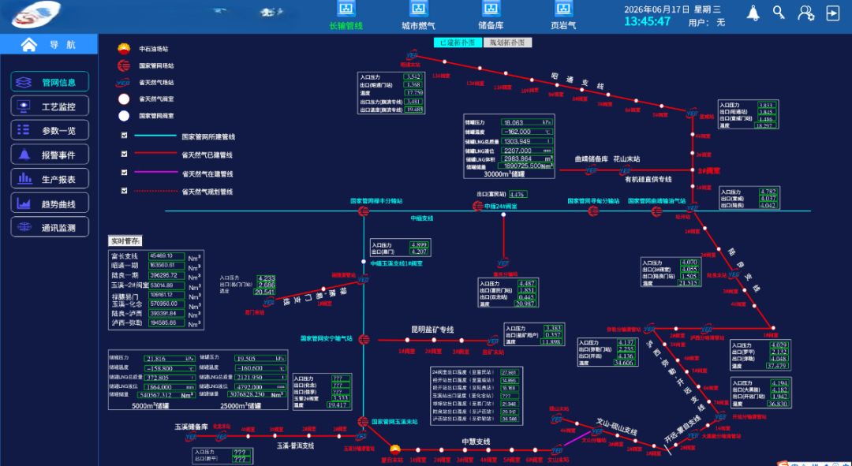This screenshot has height=466, width=852.
Task: Click the 中缅玉溪支线1#阀室 valve node
Action: click(x=364, y=262)
